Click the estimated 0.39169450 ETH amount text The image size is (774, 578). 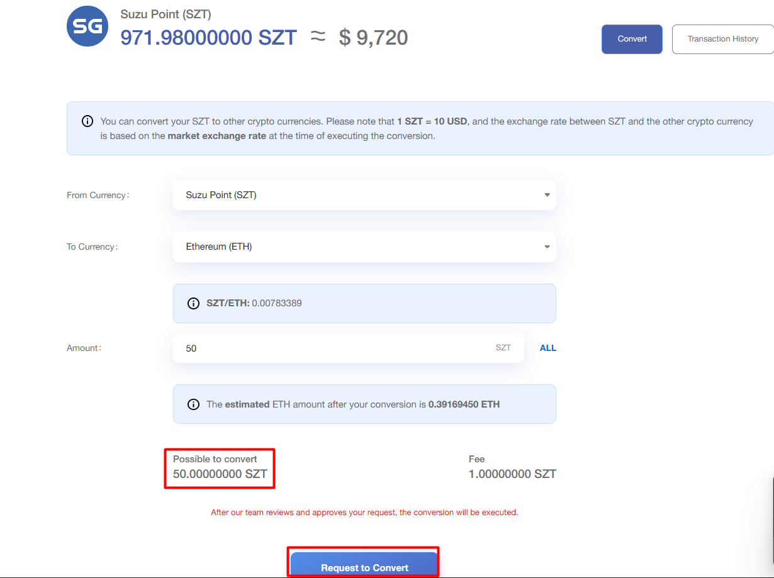(x=464, y=404)
